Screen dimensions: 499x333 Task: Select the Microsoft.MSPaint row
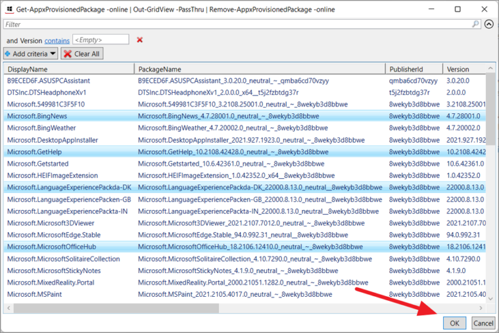[245, 294]
